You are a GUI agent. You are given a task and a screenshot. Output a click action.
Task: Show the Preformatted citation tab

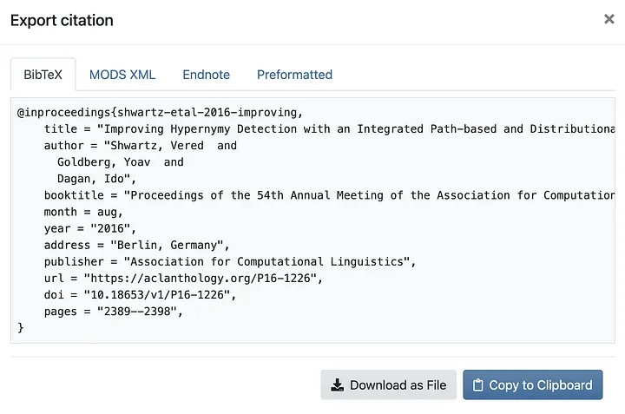(x=294, y=75)
